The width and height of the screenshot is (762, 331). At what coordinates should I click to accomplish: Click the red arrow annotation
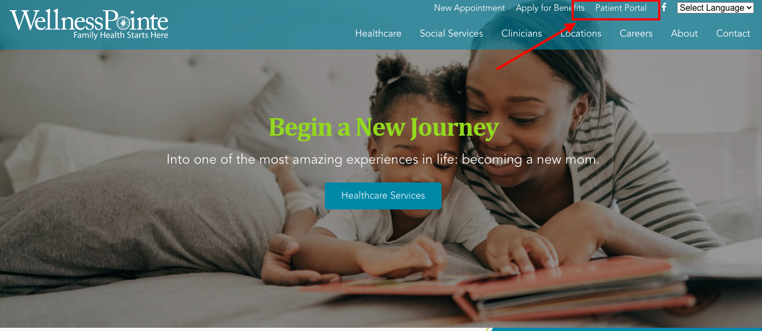click(x=536, y=46)
